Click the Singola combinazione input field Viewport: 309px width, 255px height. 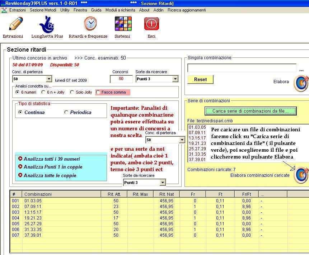[242, 68]
